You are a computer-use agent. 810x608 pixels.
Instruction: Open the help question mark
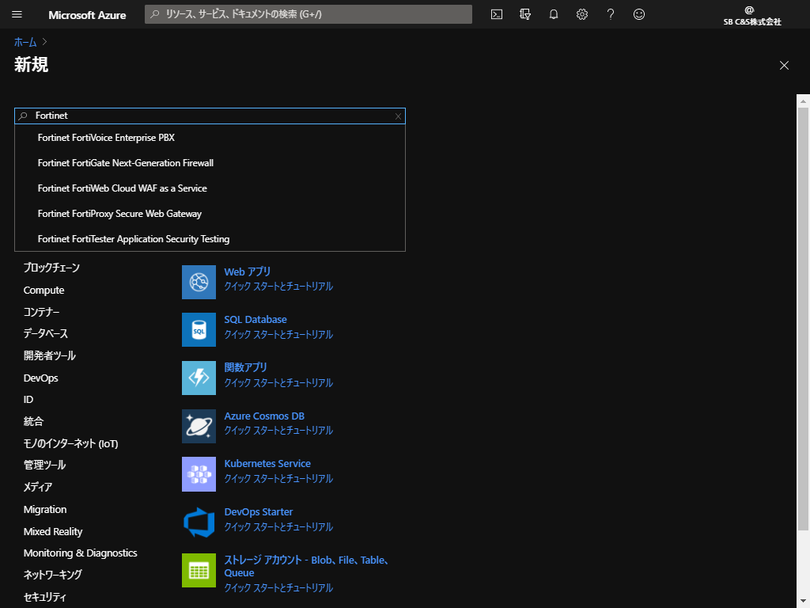click(x=610, y=14)
